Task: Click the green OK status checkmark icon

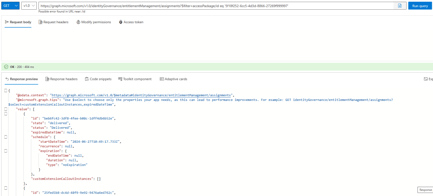Action: [x=6, y=67]
